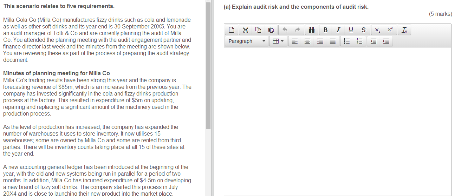Toggle underline formatting
455x196 pixels.
[x=351, y=30]
